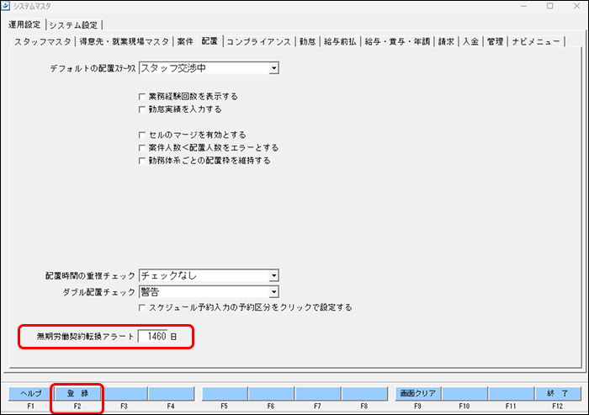Open the コンプライアンス tab
The width and height of the screenshot is (589, 415).
[x=259, y=41]
